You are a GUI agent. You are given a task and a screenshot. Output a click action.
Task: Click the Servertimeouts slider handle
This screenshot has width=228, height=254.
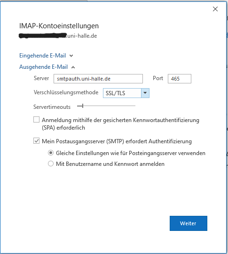click(83, 106)
